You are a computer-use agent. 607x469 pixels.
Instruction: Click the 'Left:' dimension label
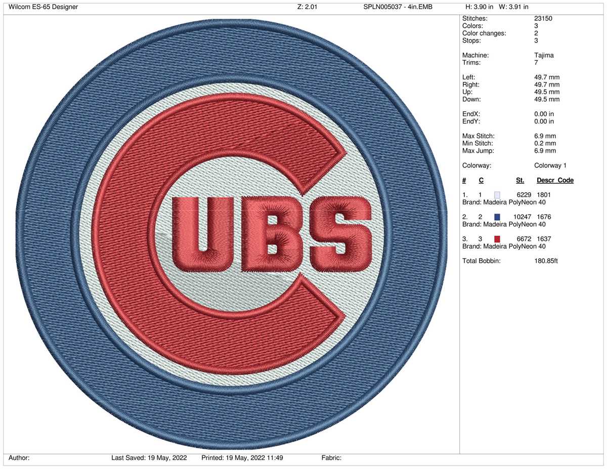click(x=469, y=77)
